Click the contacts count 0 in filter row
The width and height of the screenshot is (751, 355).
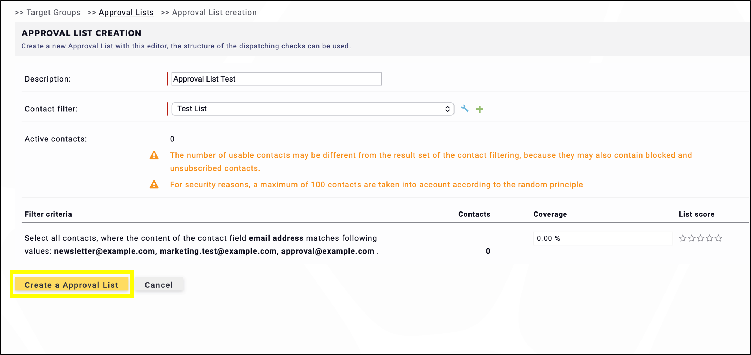(x=488, y=251)
